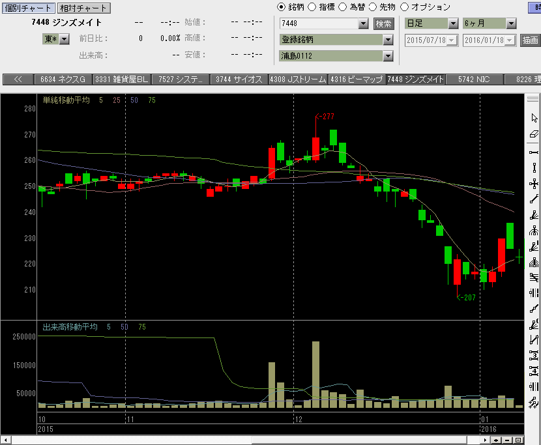
Task: Select the zigzag channel tool
Action: [x=534, y=340]
